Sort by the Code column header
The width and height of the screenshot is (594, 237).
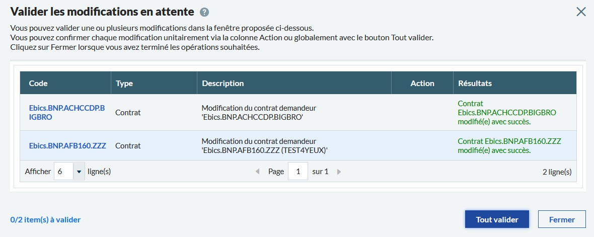[x=38, y=83]
